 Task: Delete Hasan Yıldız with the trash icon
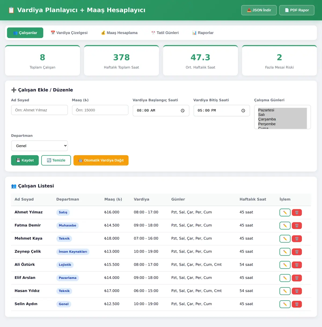pyautogui.click(x=297, y=291)
